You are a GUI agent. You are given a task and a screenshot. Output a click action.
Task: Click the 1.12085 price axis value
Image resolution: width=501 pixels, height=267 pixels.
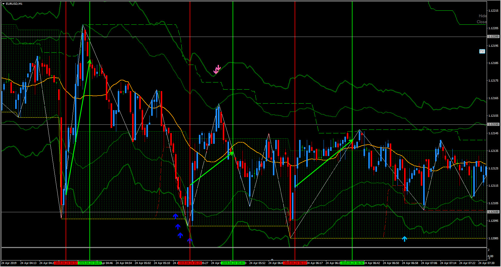click(493, 238)
